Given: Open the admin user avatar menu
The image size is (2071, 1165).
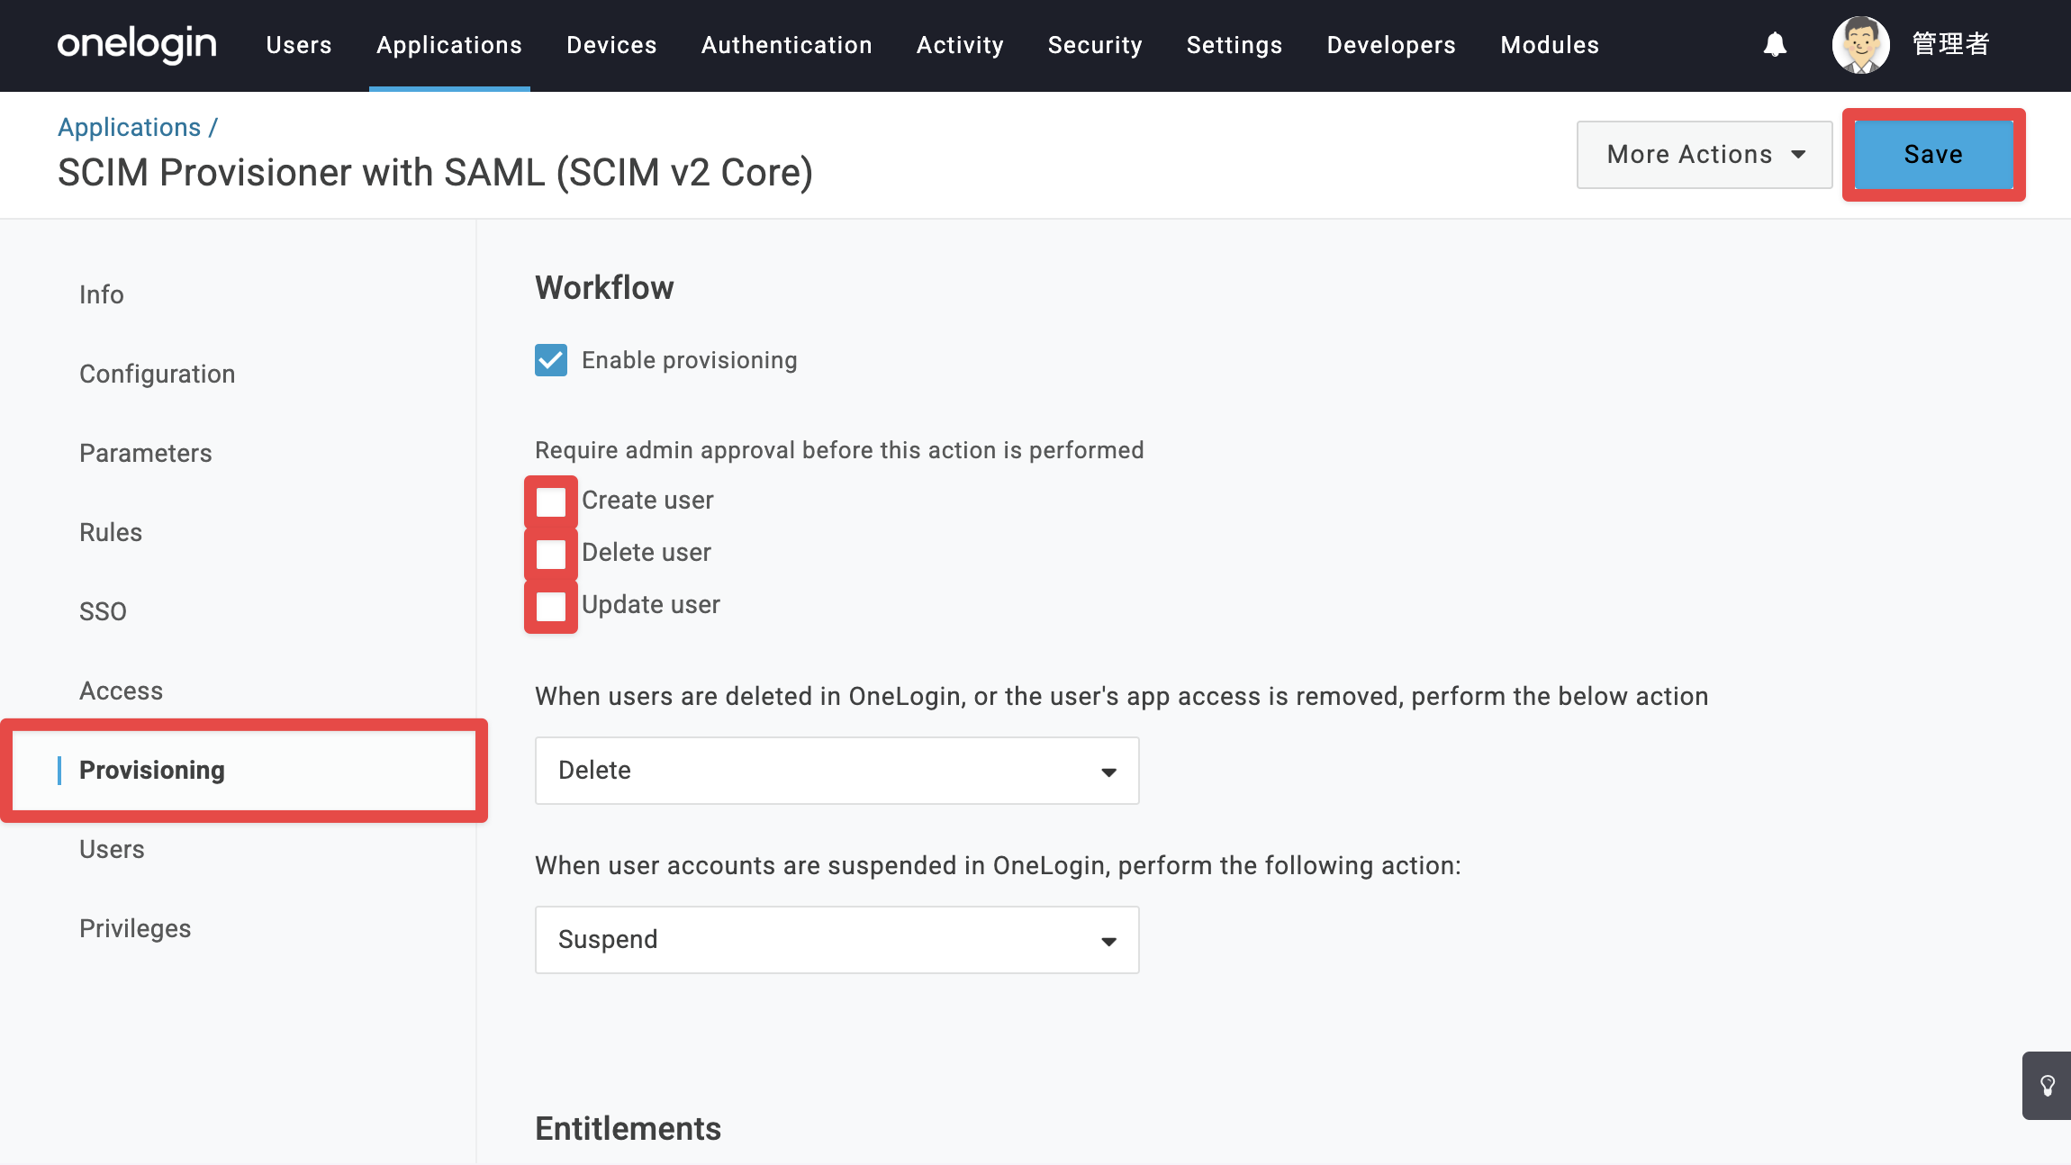Looking at the screenshot, I should tap(1860, 44).
